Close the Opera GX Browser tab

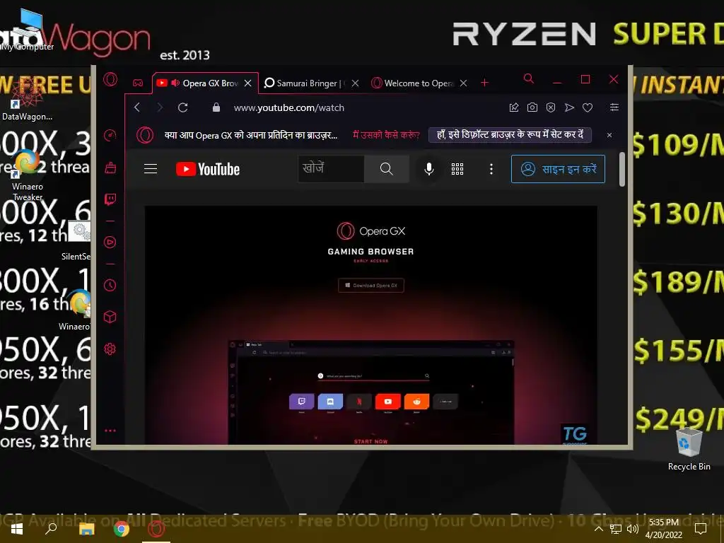[x=248, y=83]
